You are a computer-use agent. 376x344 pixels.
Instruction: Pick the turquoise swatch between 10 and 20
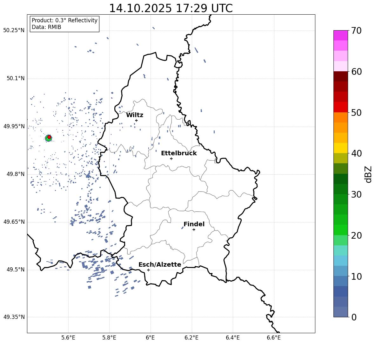click(x=340, y=250)
